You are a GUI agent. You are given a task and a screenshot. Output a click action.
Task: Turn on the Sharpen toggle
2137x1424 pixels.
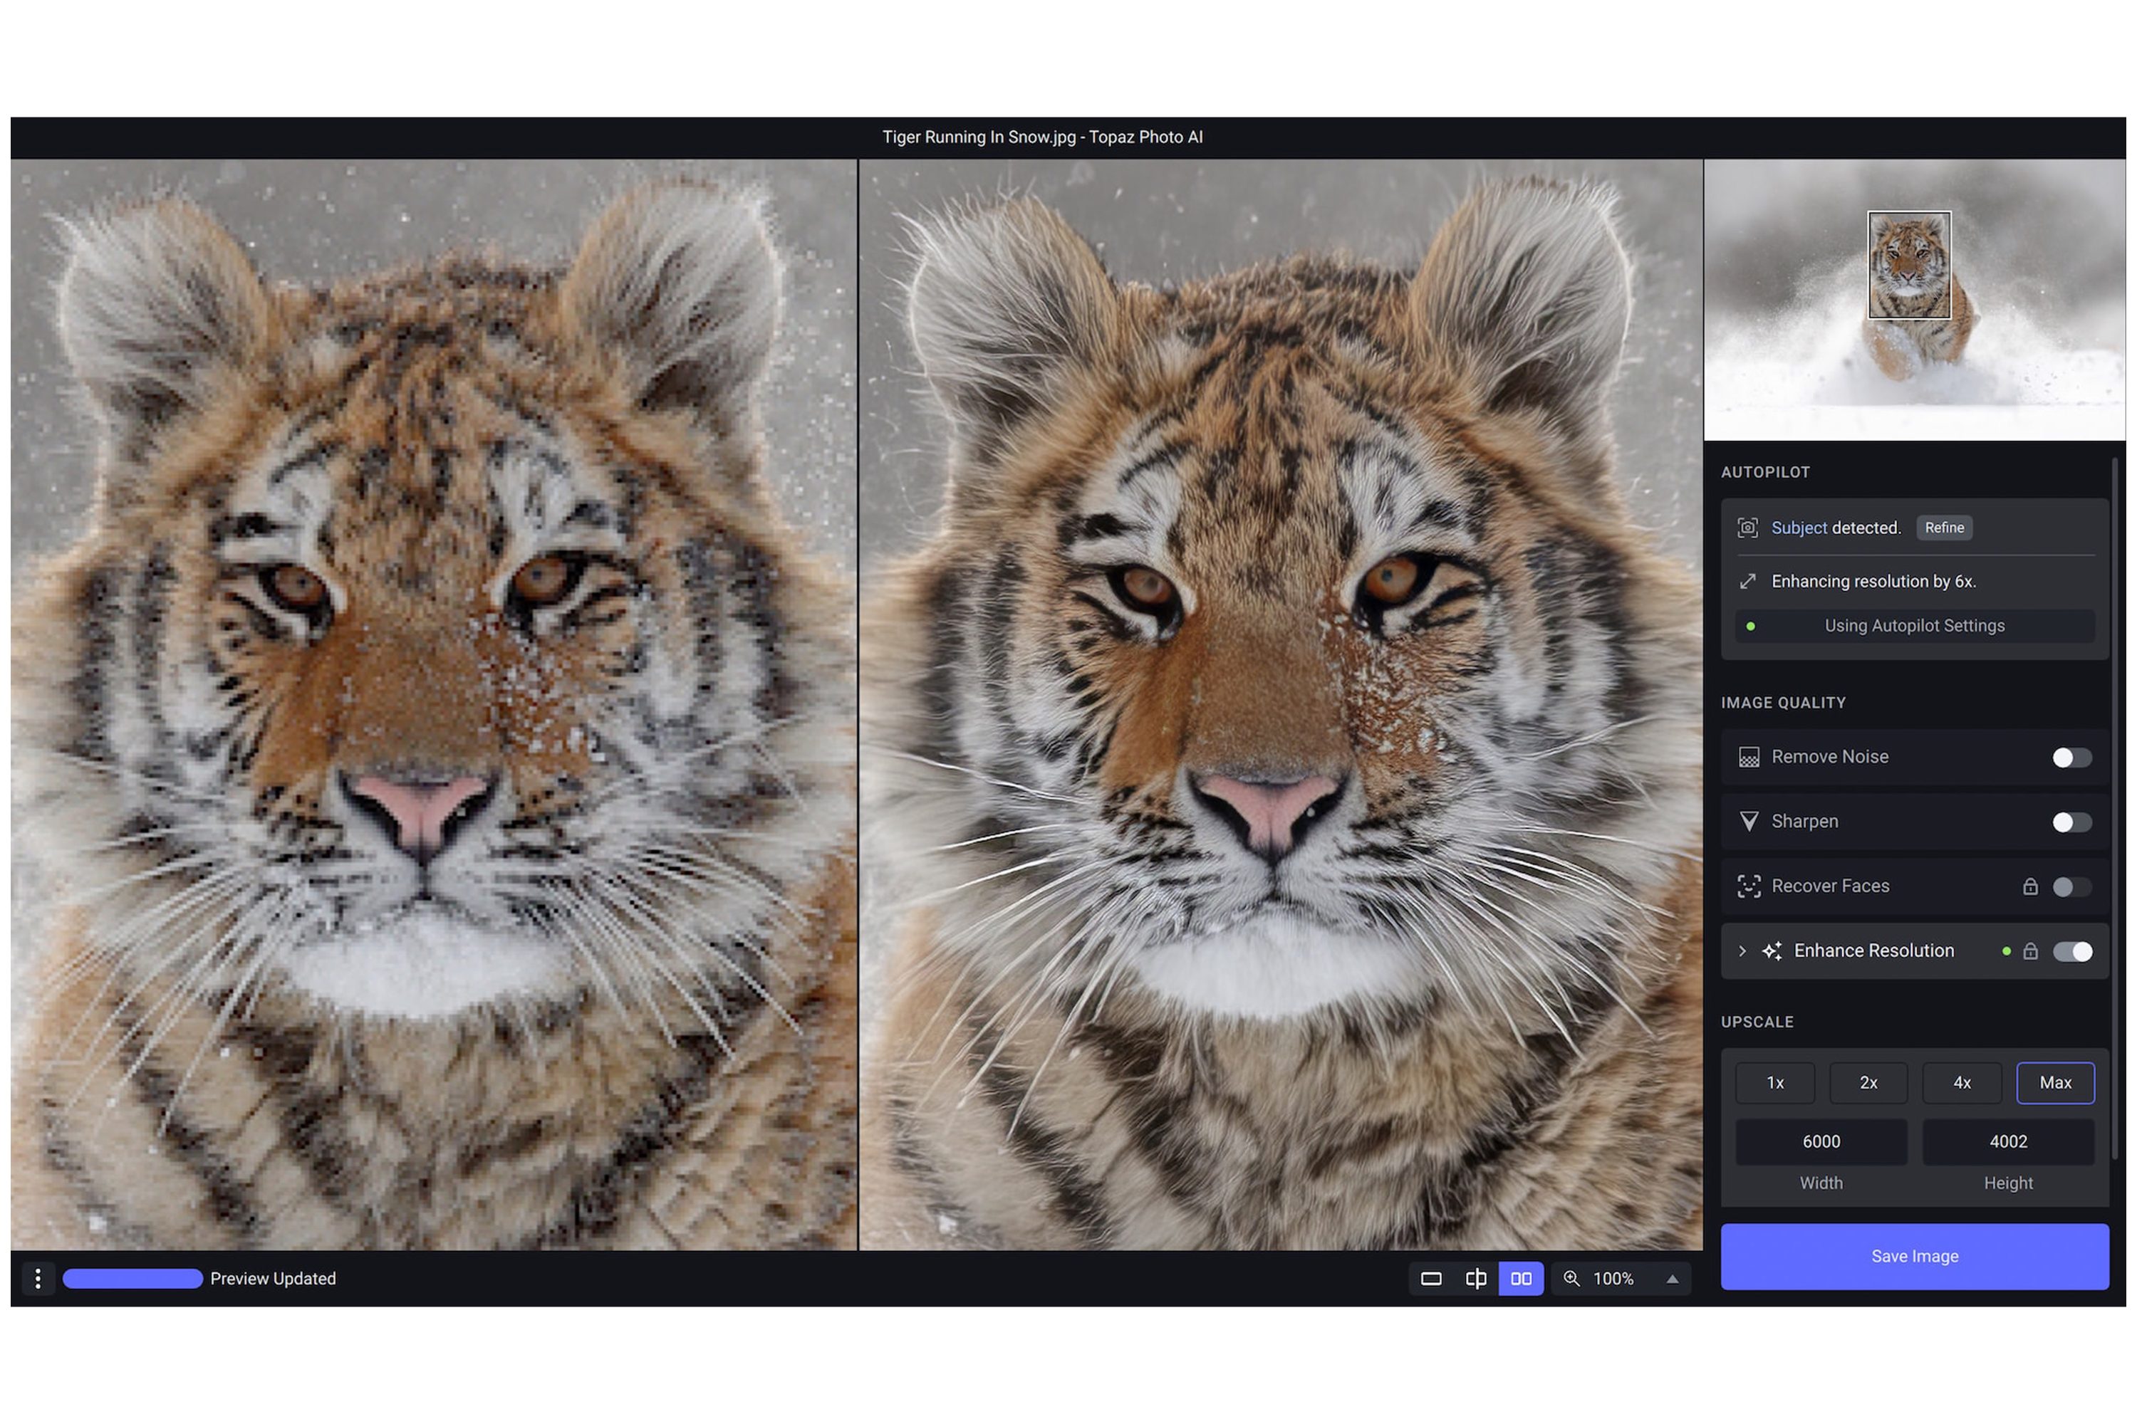[2071, 822]
